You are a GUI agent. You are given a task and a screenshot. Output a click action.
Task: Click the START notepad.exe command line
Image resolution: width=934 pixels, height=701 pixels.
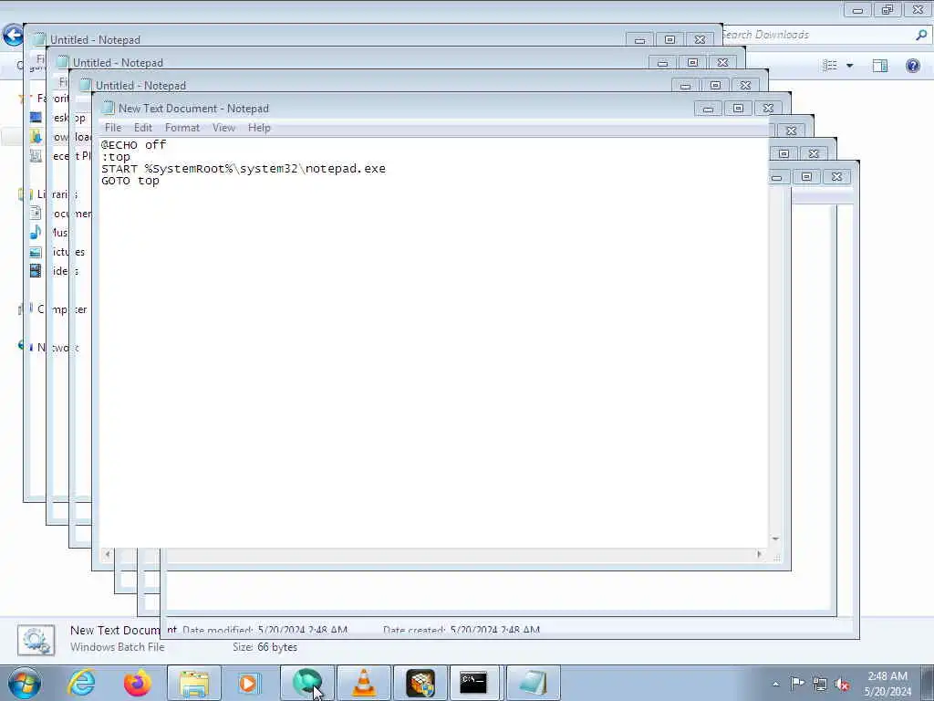(243, 169)
